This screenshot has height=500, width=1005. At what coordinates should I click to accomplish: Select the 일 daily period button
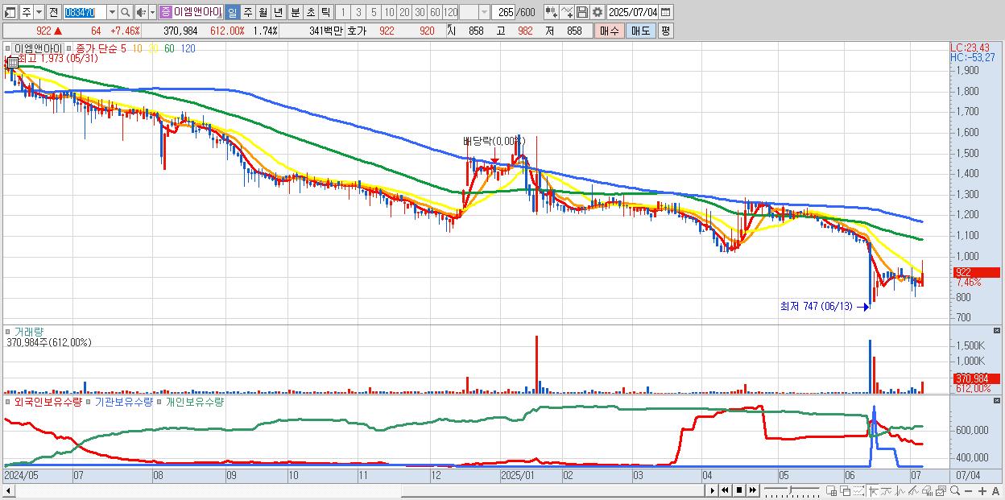click(x=232, y=12)
